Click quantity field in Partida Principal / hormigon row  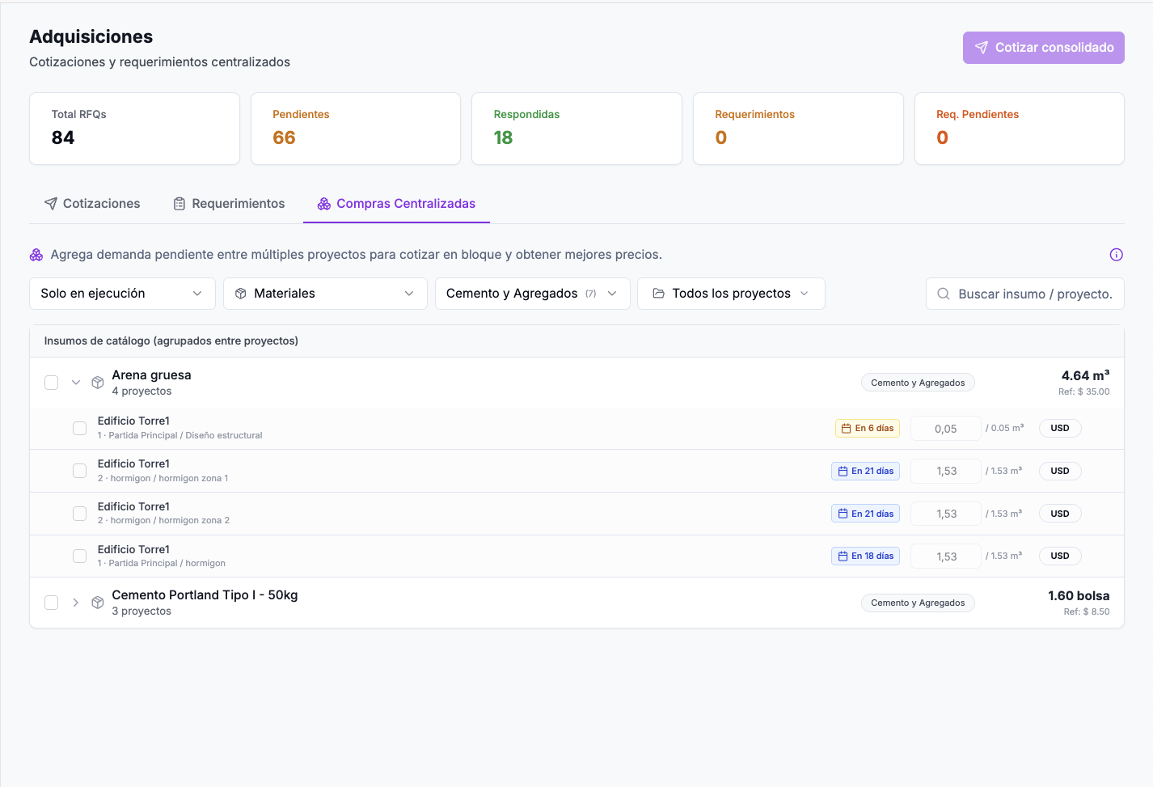946,556
